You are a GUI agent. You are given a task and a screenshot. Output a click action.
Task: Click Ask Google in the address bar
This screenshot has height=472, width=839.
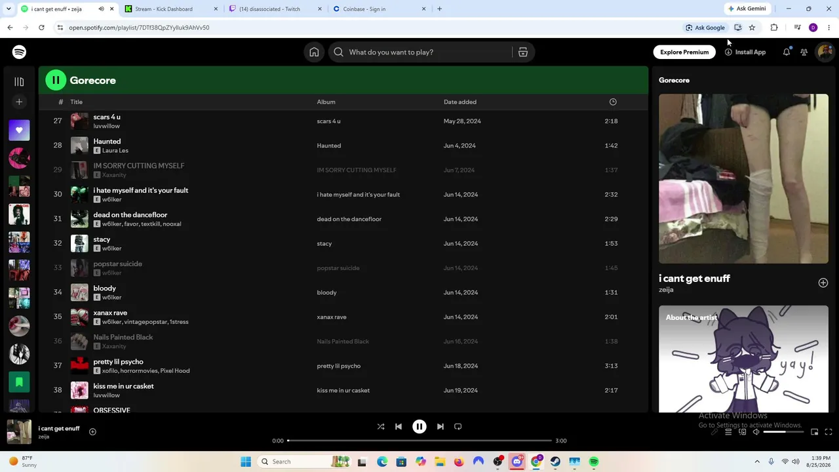pos(705,28)
